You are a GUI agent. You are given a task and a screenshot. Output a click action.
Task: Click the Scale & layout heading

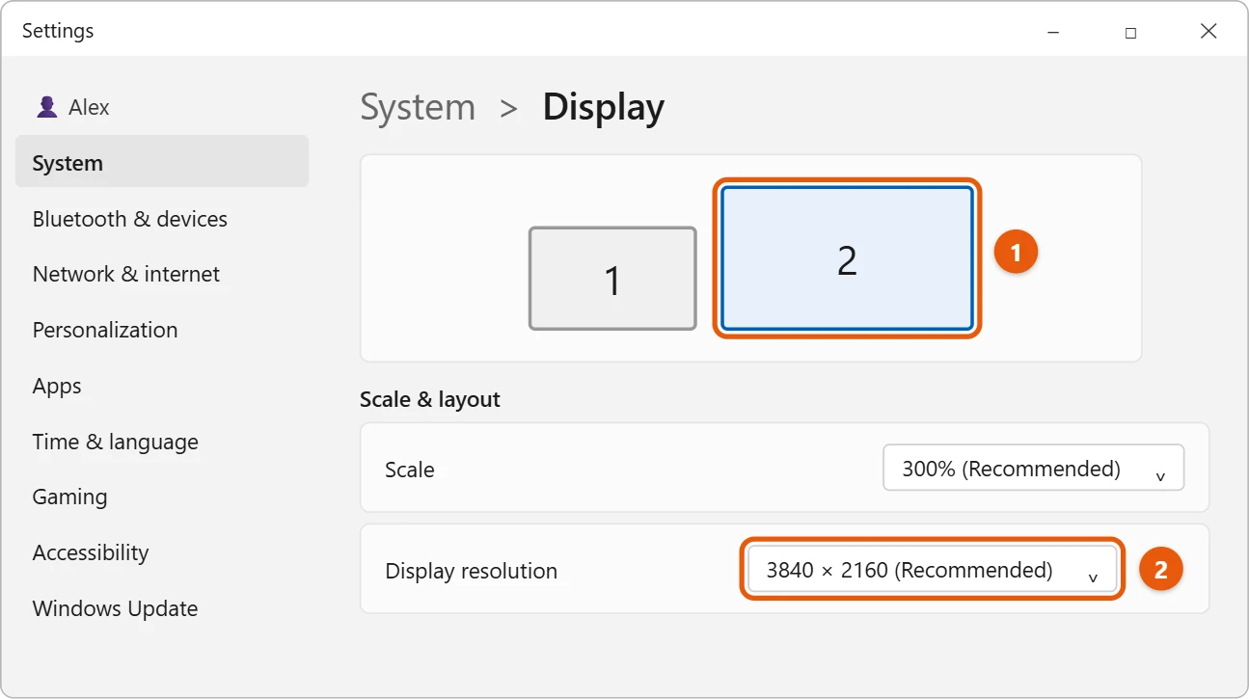coord(430,399)
